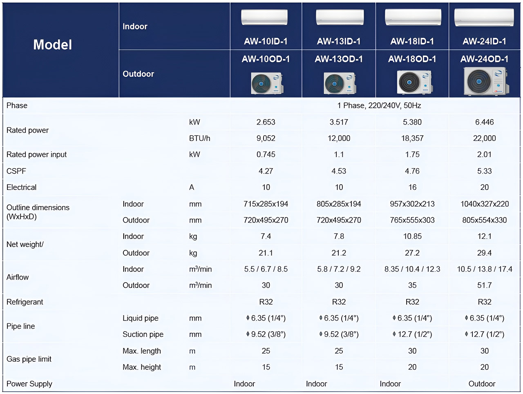Click the 1 Phase, 220/240V, 50Hz text
This screenshot has width=523, height=394.
click(379, 105)
